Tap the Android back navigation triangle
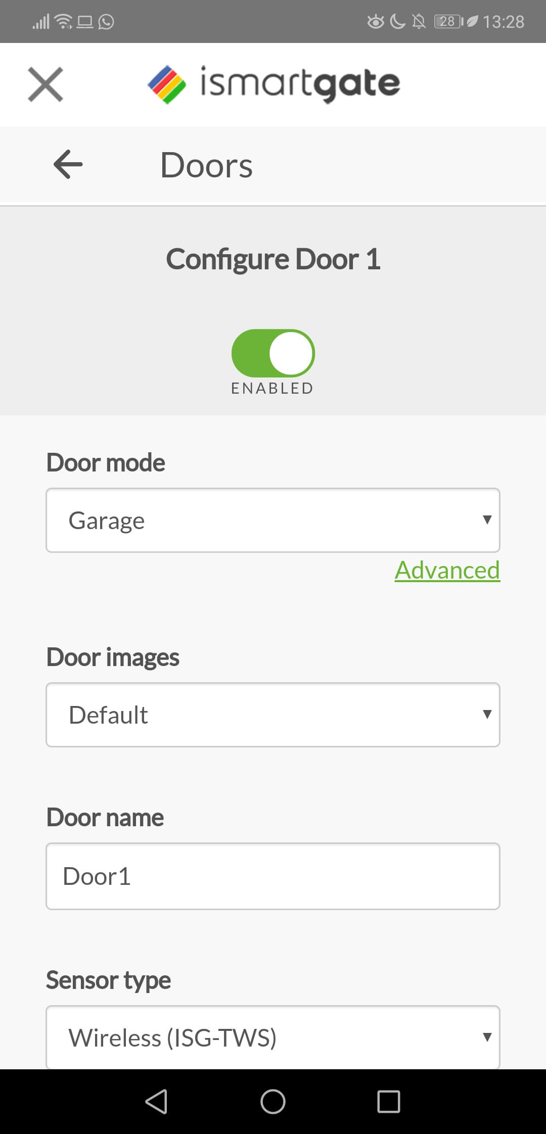 [157, 1101]
